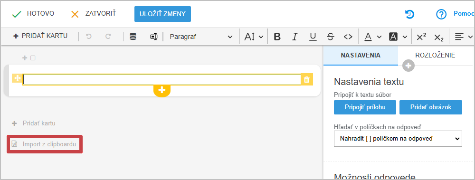
Task: Apply bold formatting from toolbar
Action: (x=277, y=37)
